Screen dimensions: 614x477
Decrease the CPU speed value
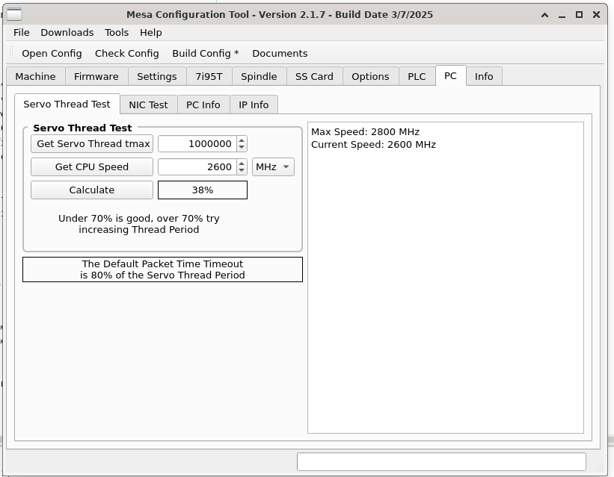[x=242, y=171]
